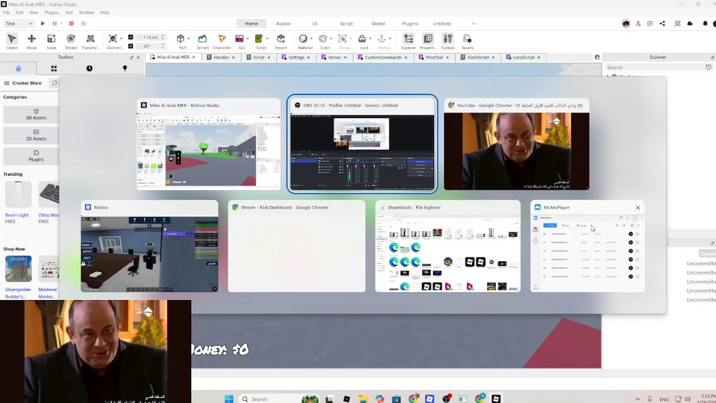
Task: Open Toolbox Marketplace bag tab
Action: tap(18, 68)
